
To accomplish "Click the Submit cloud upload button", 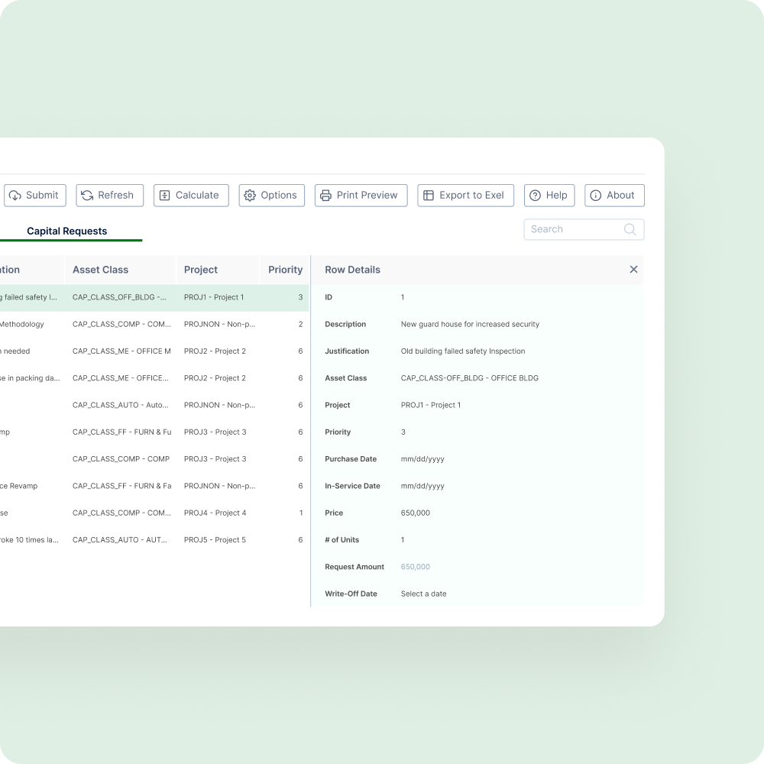I will click(35, 195).
